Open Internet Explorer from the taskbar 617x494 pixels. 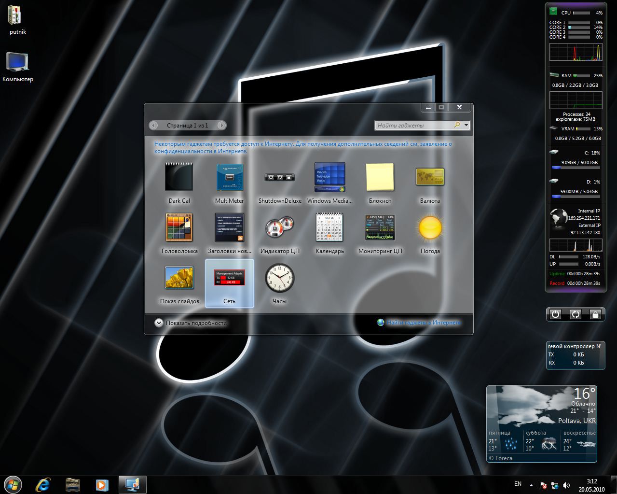coord(43,484)
